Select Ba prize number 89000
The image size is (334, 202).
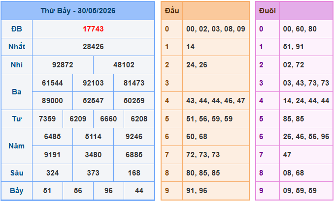(x=52, y=101)
